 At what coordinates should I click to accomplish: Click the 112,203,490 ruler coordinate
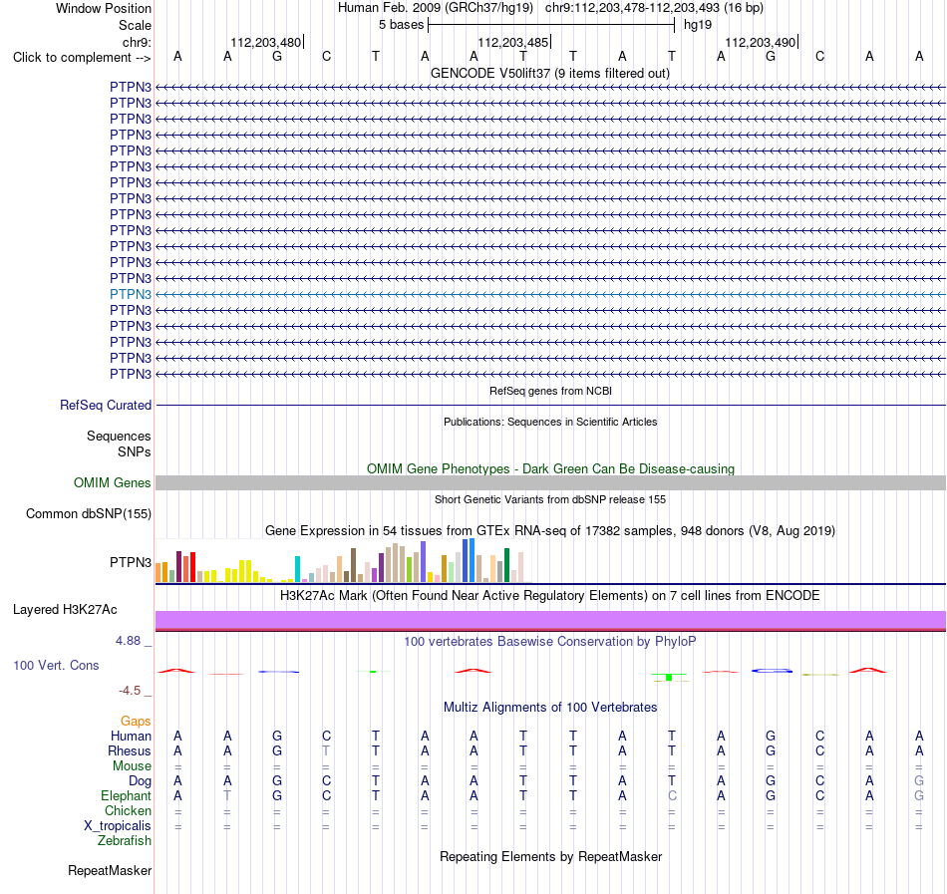point(760,42)
